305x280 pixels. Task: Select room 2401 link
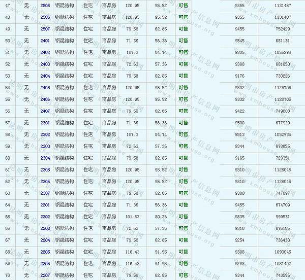tap(45, 41)
